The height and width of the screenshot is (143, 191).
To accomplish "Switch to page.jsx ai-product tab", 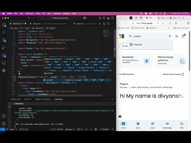I will 85,24.
